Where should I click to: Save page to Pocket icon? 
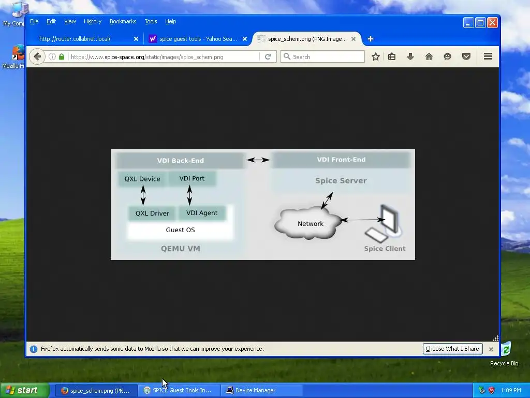pyautogui.click(x=466, y=56)
